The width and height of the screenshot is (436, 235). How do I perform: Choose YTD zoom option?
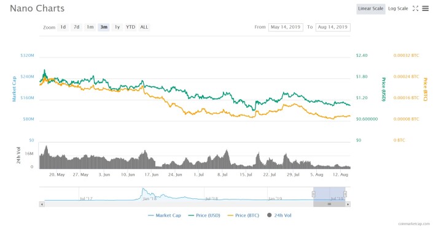(x=130, y=27)
